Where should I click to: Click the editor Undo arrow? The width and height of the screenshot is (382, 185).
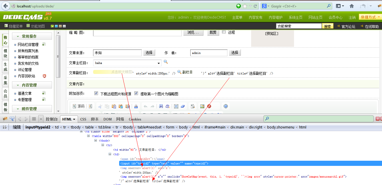tap(145, 106)
